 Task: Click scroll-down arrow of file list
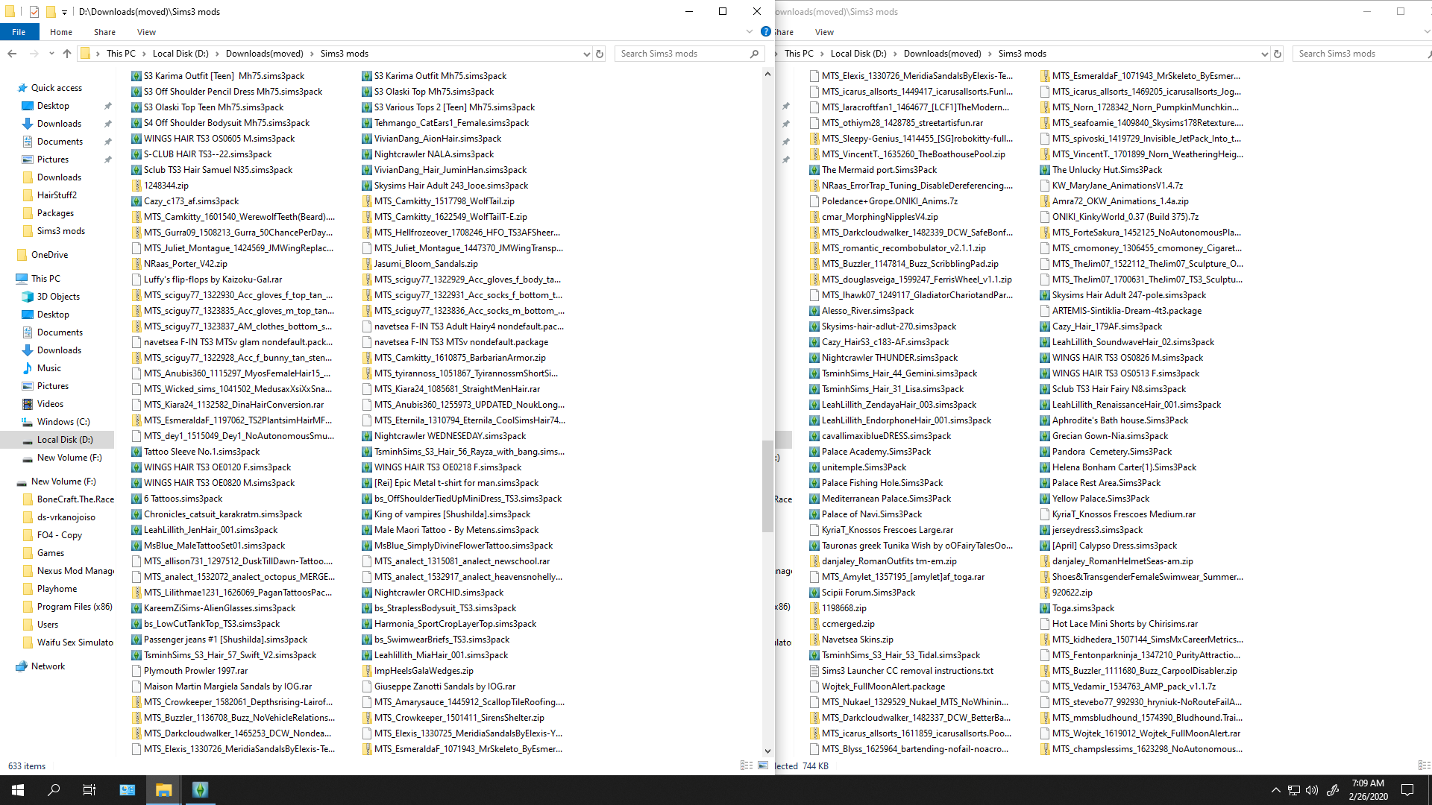767,751
